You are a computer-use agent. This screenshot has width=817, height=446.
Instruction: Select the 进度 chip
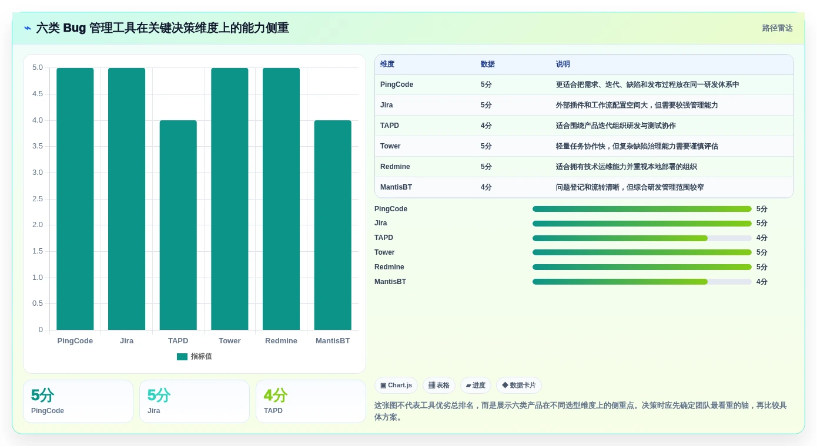(476, 386)
